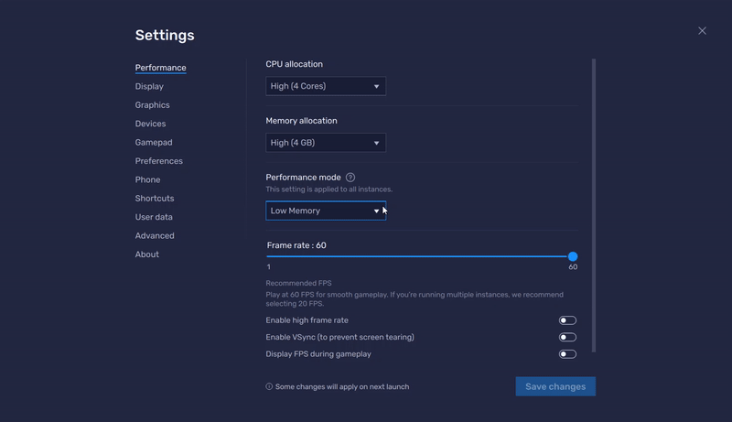
Task: Switch to the Display settings tab
Action: [149, 87]
